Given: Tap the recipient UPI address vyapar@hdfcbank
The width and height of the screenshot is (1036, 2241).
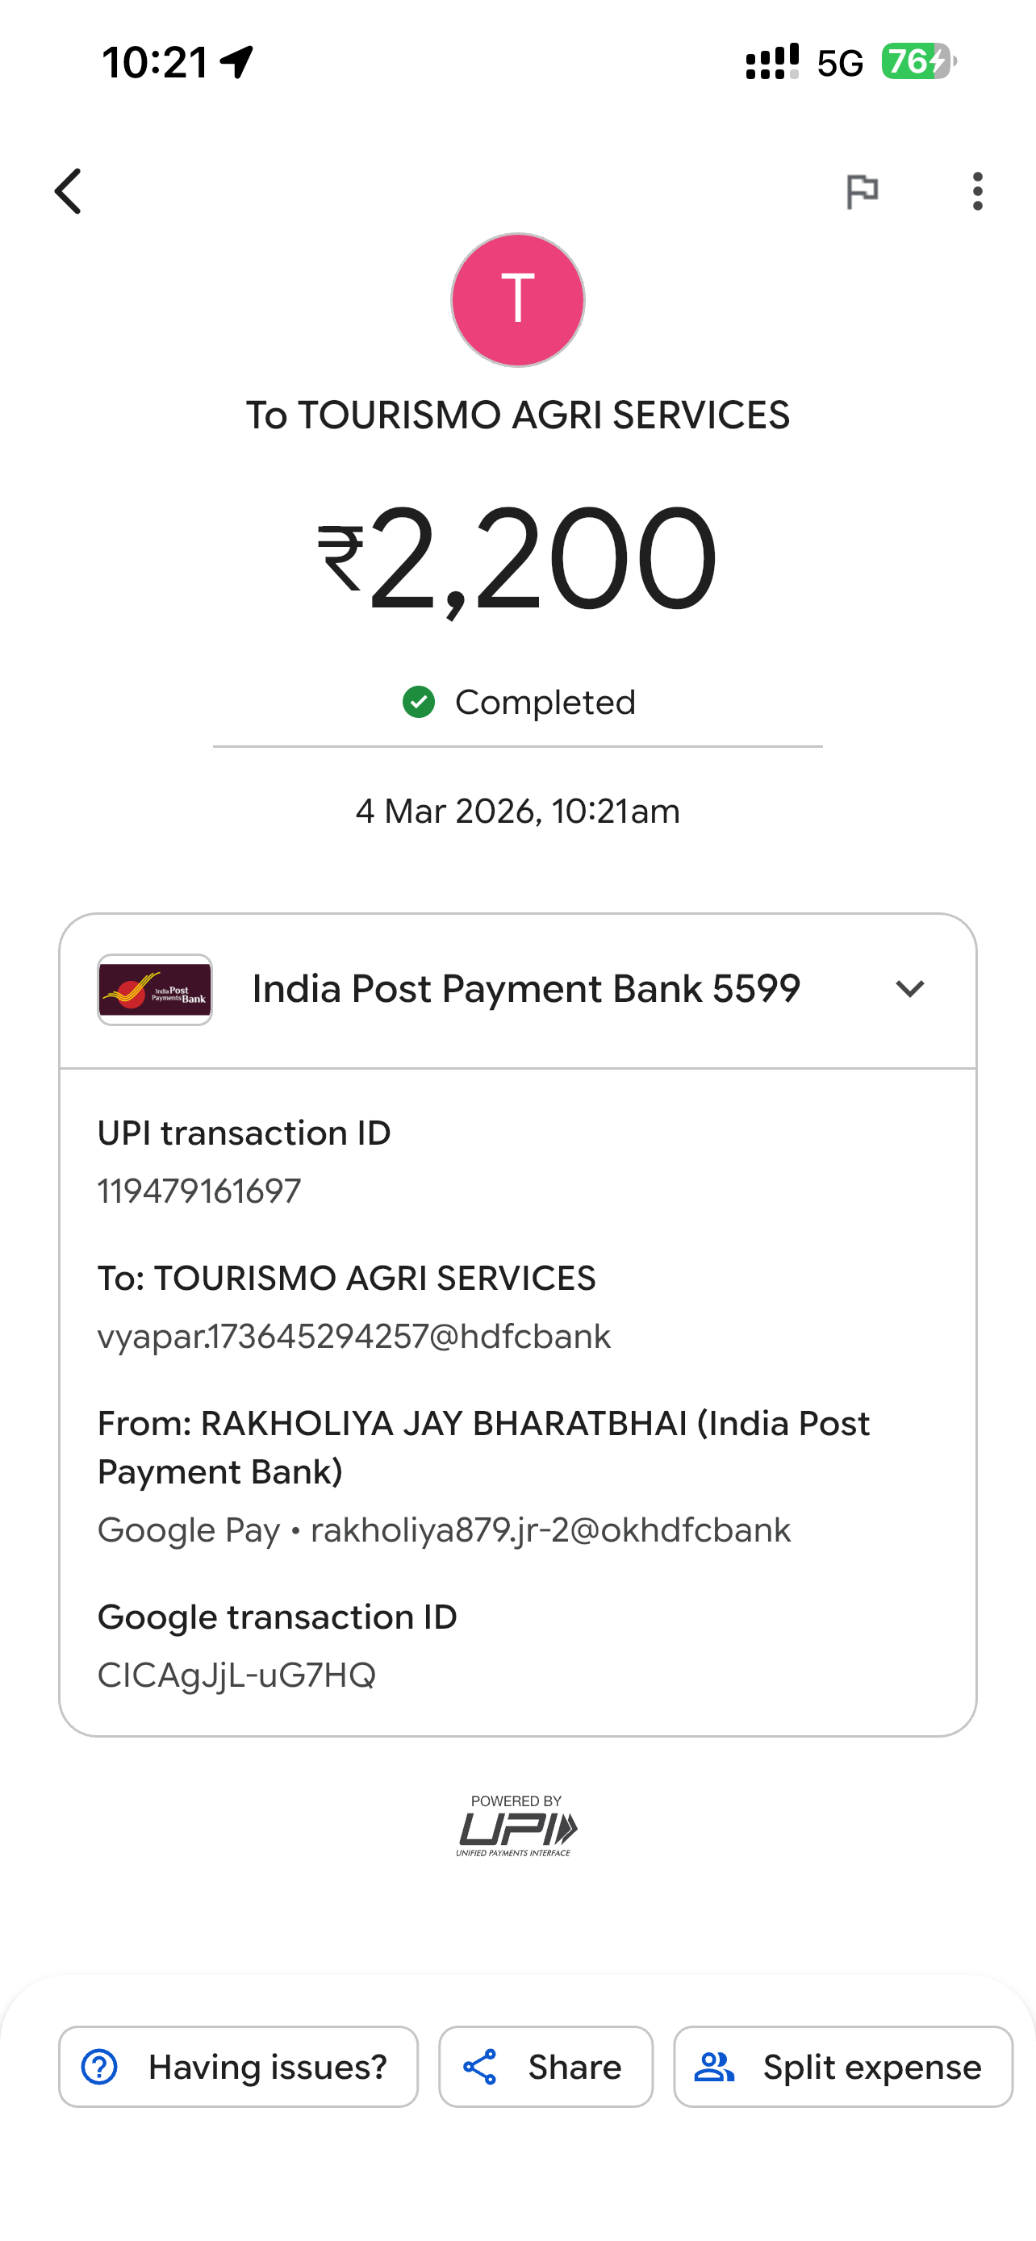Looking at the screenshot, I should 354,1336.
